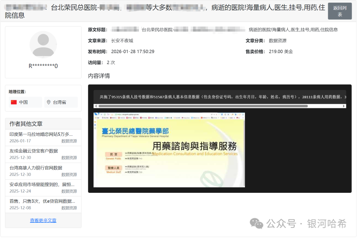Screen dimensions: 358x238
Task: Click the username R*********0
Action: tap(43, 66)
